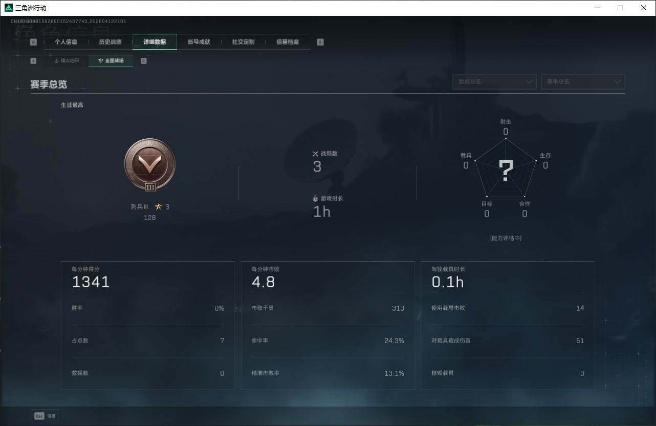The image size is (656, 426).
Task: Switch to 烽火地带 mode sub-tab
Action: tap(67, 60)
